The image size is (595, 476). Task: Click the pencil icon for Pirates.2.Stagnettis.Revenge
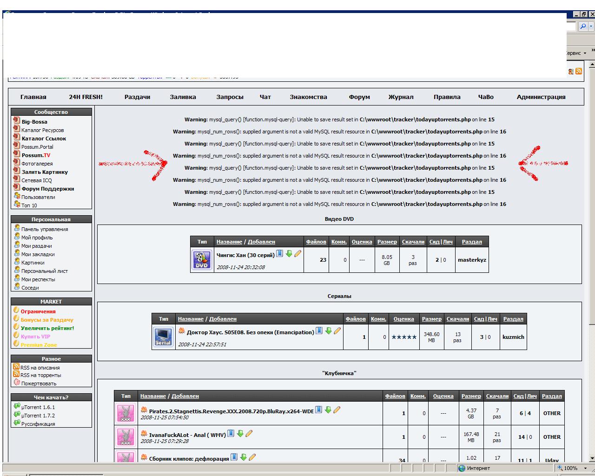point(337,410)
